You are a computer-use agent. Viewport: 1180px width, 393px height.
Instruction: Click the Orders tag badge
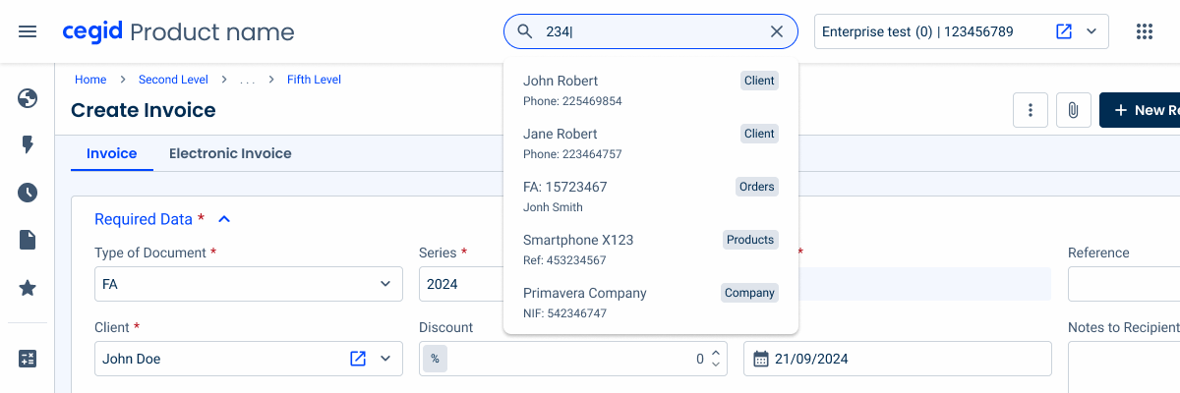click(x=757, y=187)
